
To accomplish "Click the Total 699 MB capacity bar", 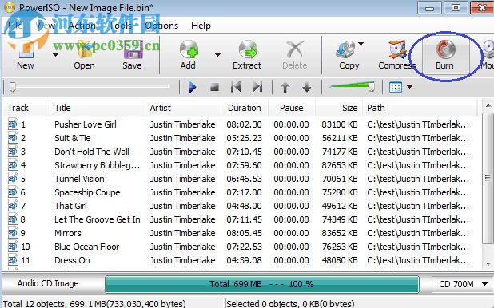I will pos(262,284).
